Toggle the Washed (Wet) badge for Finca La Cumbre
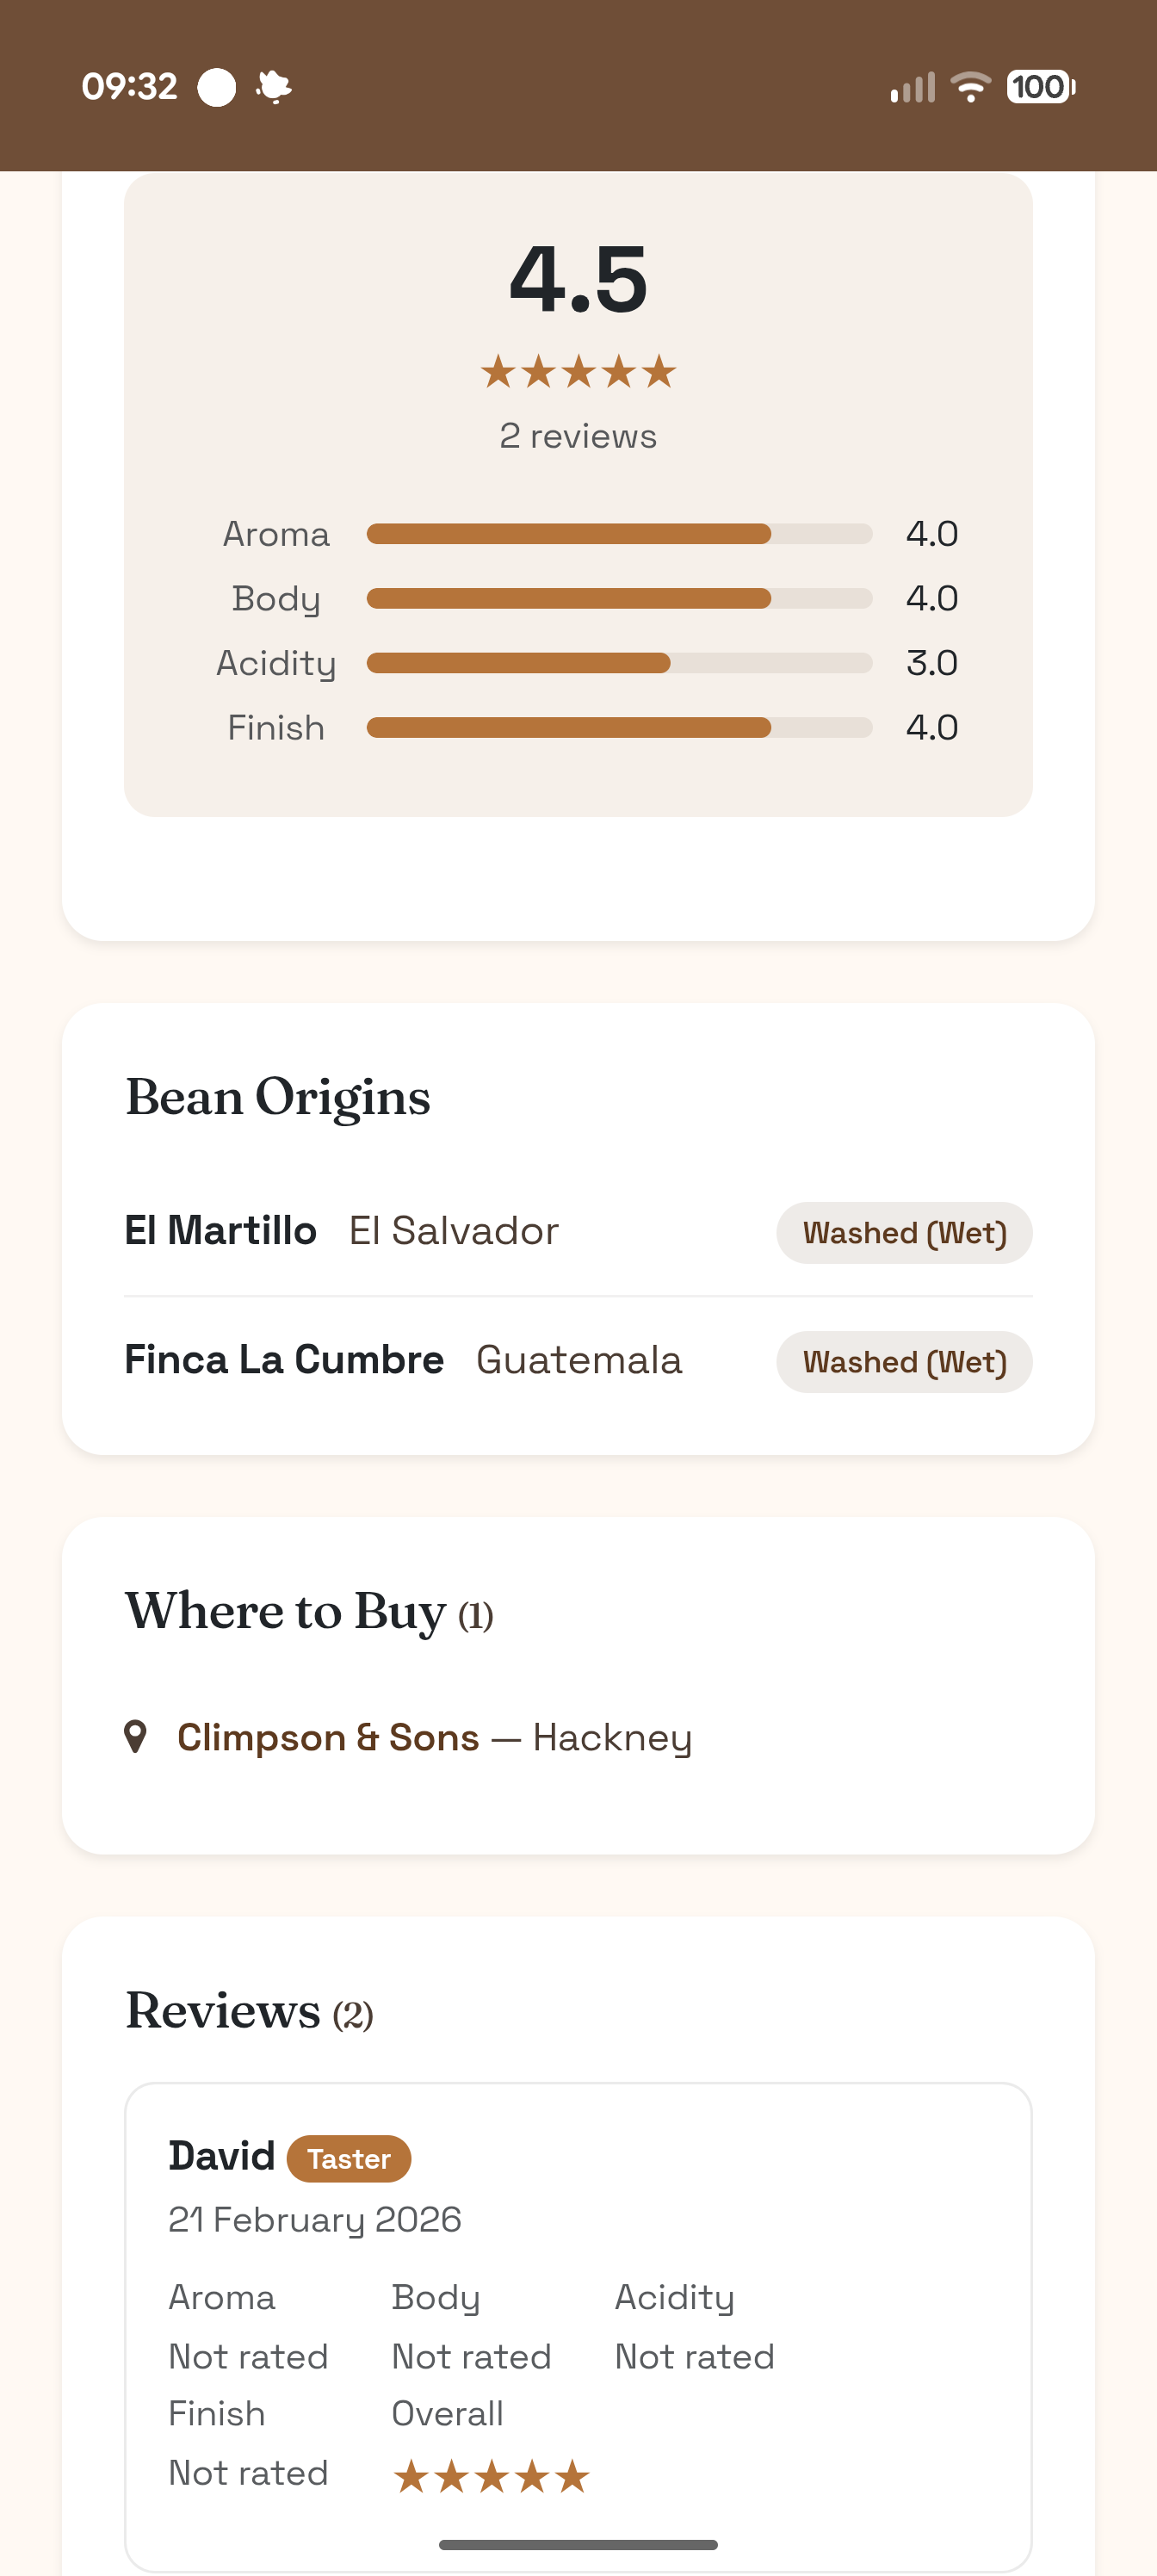 (904, 1362)
